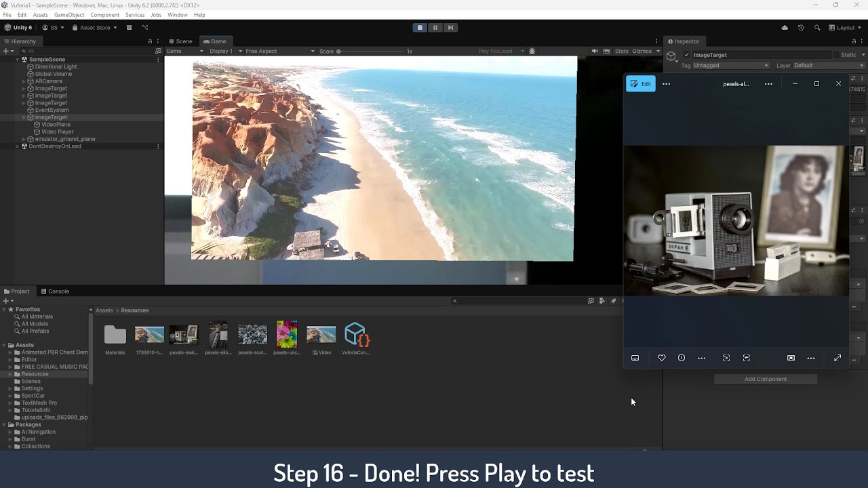Open the image info icon in Photos
The width and height of the screenshot is (868, 488).
coord(682,358)
